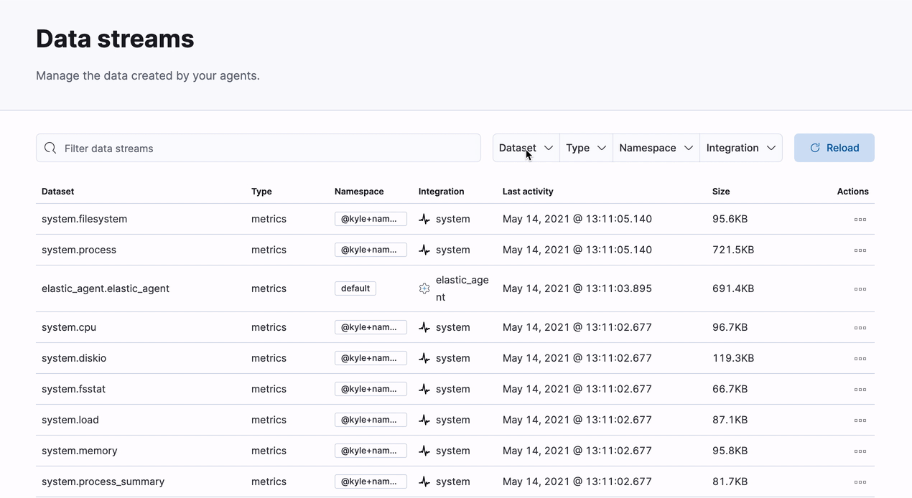Click the magnifying glass icon in search bar
The width and height of the screenshot is (912, 498).
click(x=50, y=147)
